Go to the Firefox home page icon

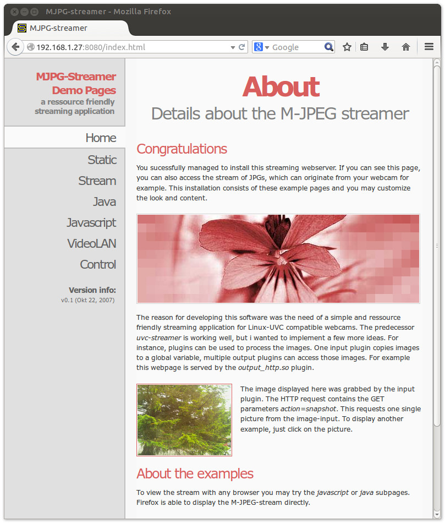click(405, 47)
